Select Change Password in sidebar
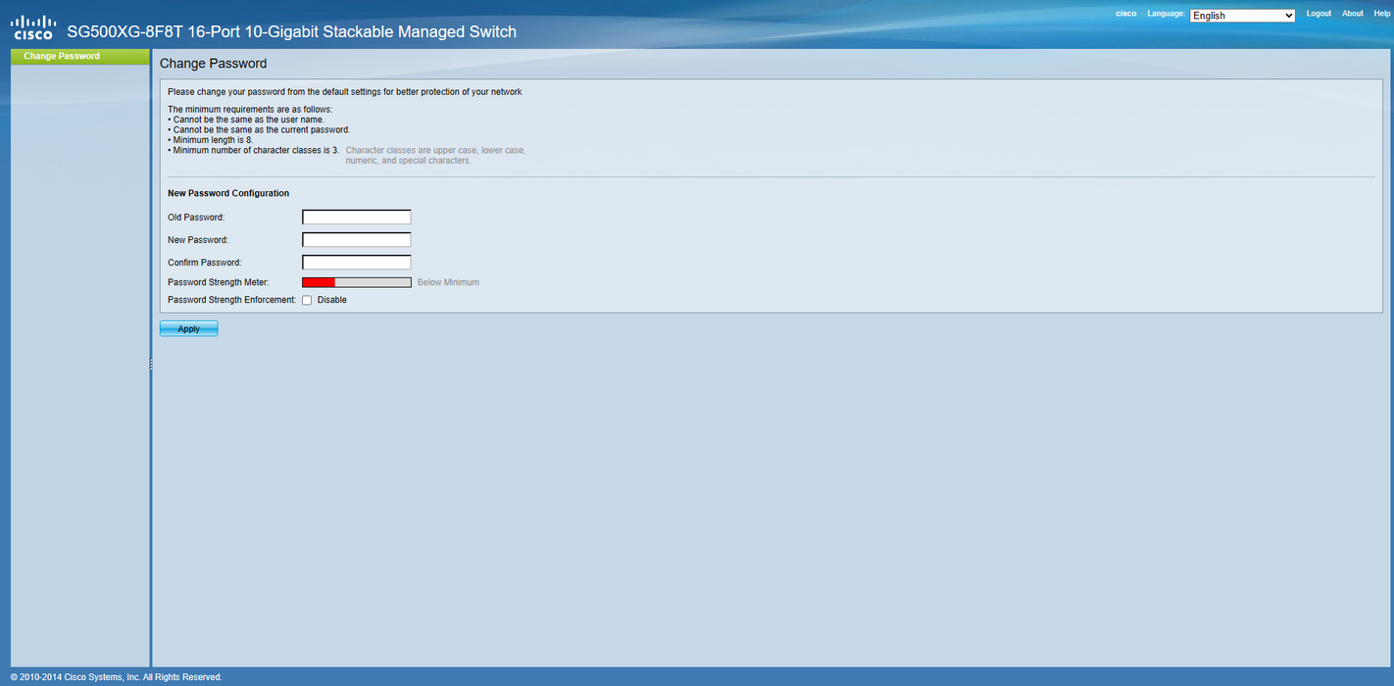 click(x=79, y=56)
